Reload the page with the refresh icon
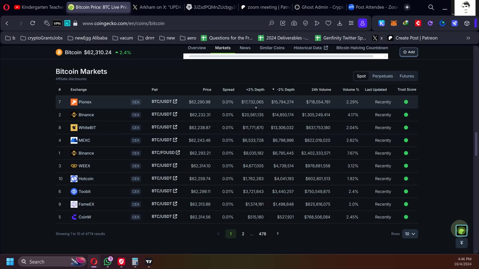Viewport: 479px width, 269px height. tap(33, 23)
